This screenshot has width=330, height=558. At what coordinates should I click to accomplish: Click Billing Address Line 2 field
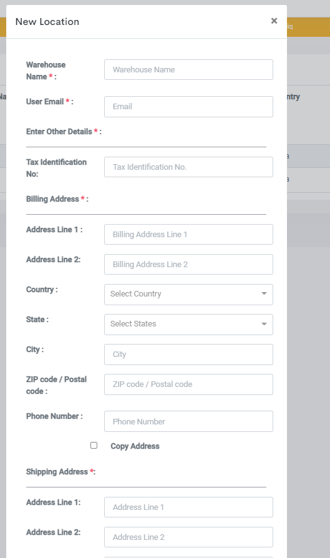tap(188, 265)
